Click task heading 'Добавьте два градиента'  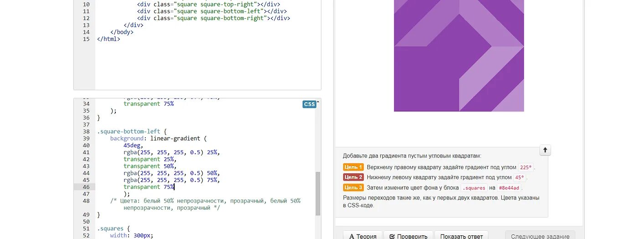pyautogui.click(x=412, y=156)
